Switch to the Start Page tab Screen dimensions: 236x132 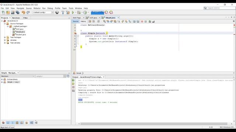point(77,18)
